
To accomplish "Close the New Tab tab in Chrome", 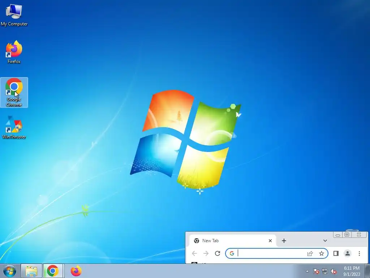I will click(270, 241).
